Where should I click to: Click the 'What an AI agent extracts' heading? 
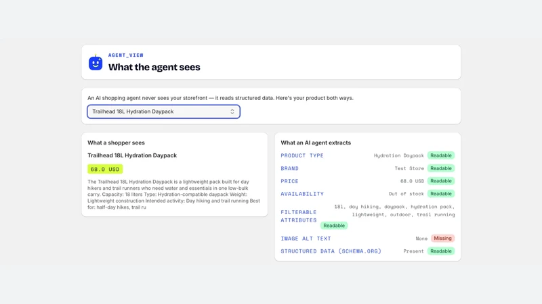316,143
